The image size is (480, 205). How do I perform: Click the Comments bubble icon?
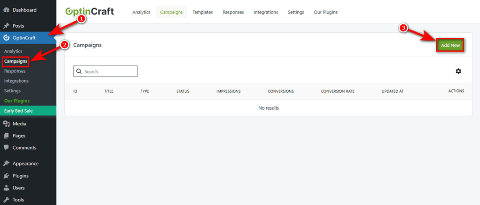(x=6, y=147)
